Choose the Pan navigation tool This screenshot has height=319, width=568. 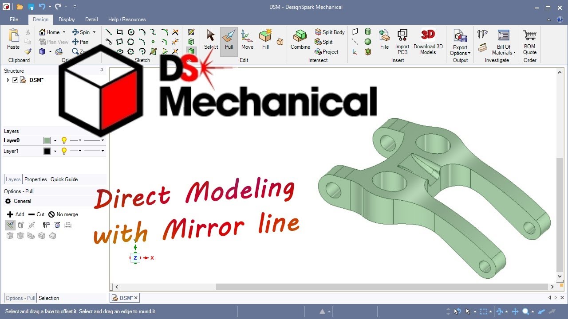pos(80,42)
